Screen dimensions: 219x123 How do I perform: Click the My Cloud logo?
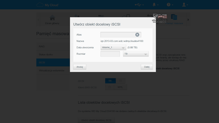(47, 5)
